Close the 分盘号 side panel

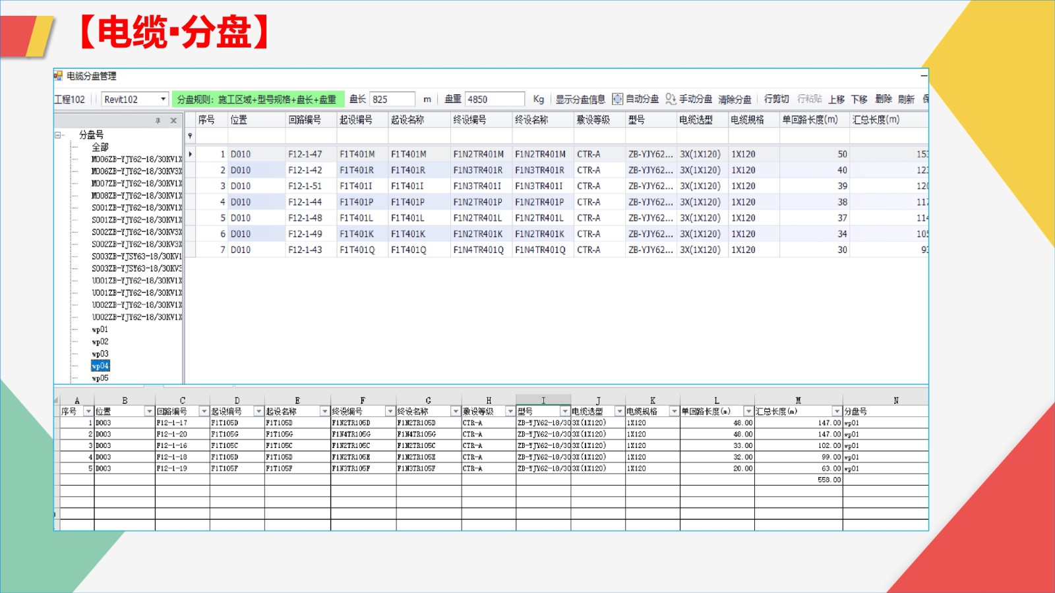coord(173,121)
